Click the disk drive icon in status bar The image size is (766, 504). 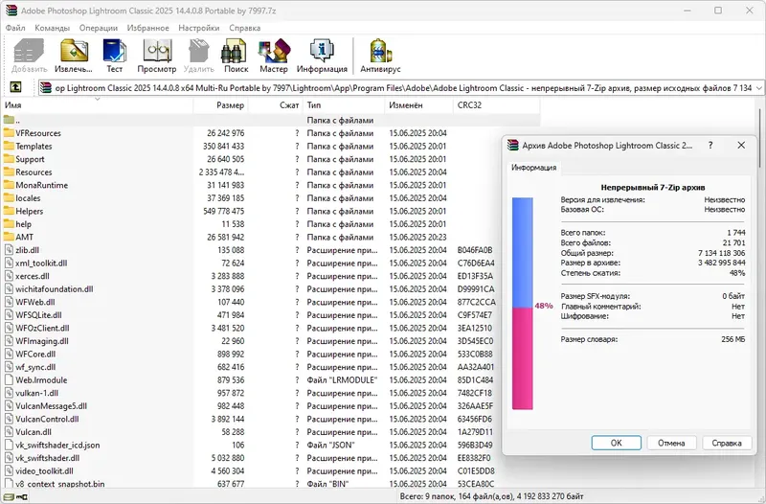9,496
